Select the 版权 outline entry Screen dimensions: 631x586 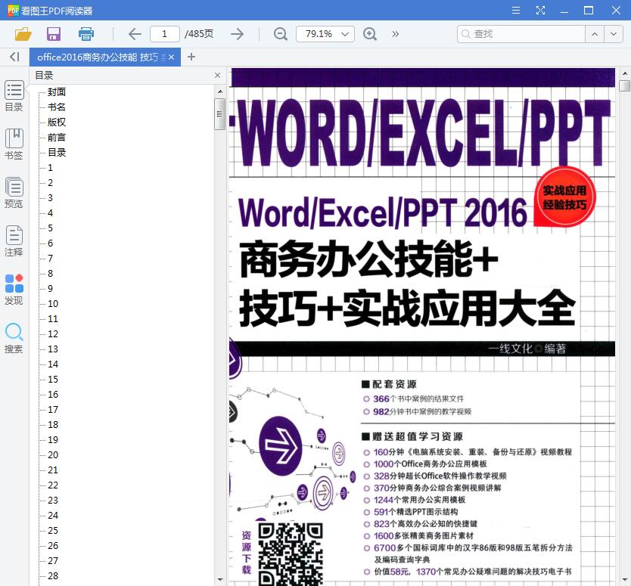pyautogui.click(x=56, y=122)
